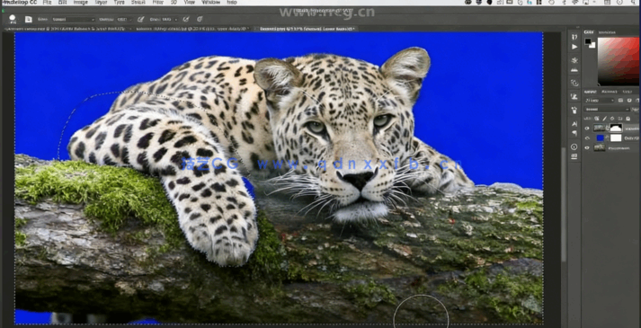Open the Flow value dropdown
The image size is (641, 328).
pos(170,19)
